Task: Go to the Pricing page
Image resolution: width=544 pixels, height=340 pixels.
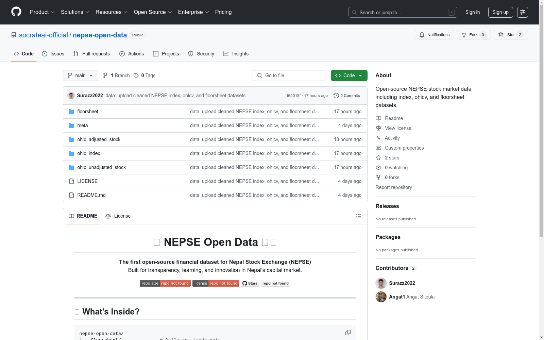Action: tap(223, 12)
